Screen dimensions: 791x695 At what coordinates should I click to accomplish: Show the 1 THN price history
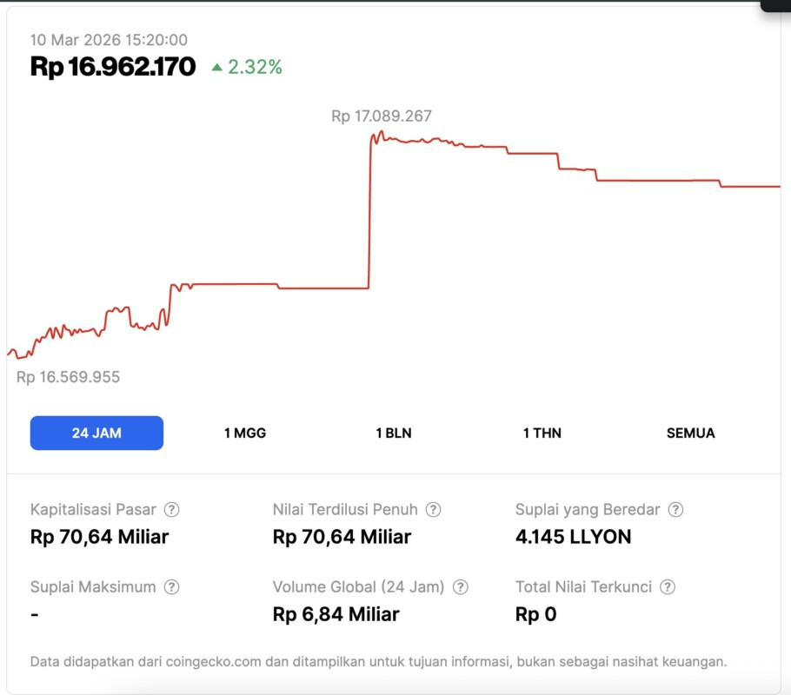(542, 433)
